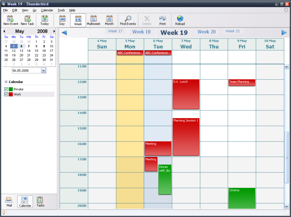Print the calendar
Viewport: 291px width, 217px height.
click(163, 20)
